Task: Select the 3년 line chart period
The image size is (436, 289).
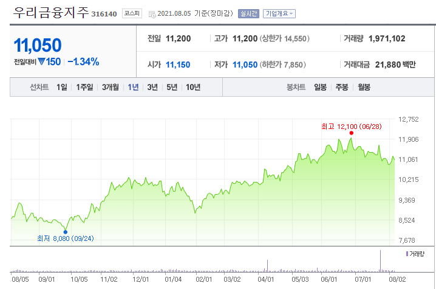Action: point(152,87)
